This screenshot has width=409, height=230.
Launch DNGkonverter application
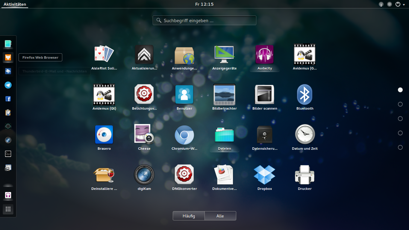coord(184,175)
